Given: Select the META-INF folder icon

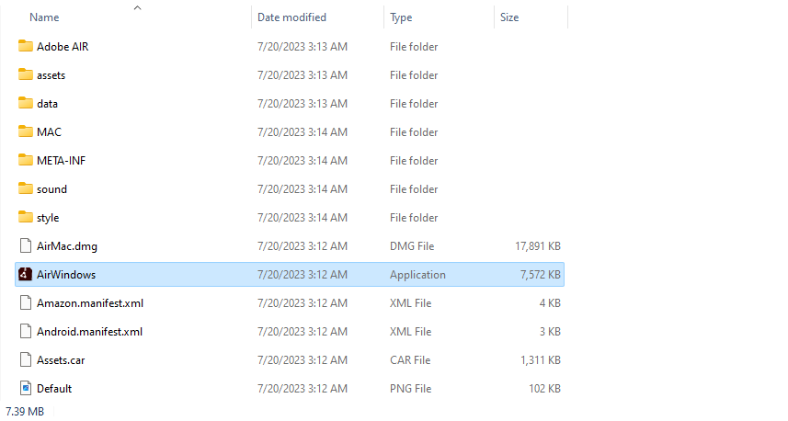Looking at the screenshot, I should tap(25, 161).
